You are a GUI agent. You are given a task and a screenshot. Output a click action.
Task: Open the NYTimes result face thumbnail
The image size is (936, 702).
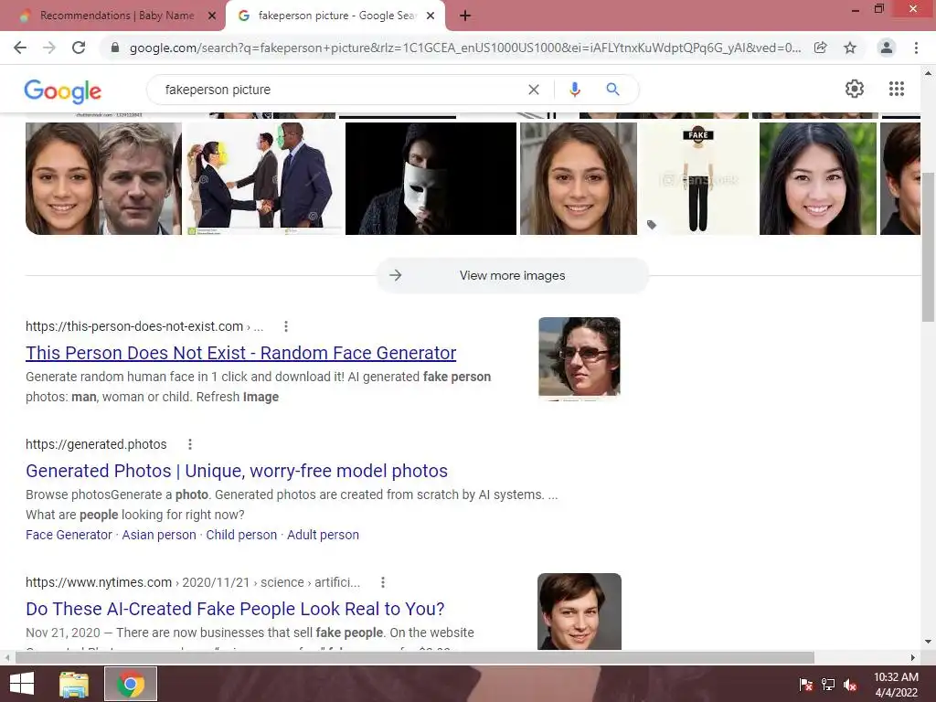[579, 612]
